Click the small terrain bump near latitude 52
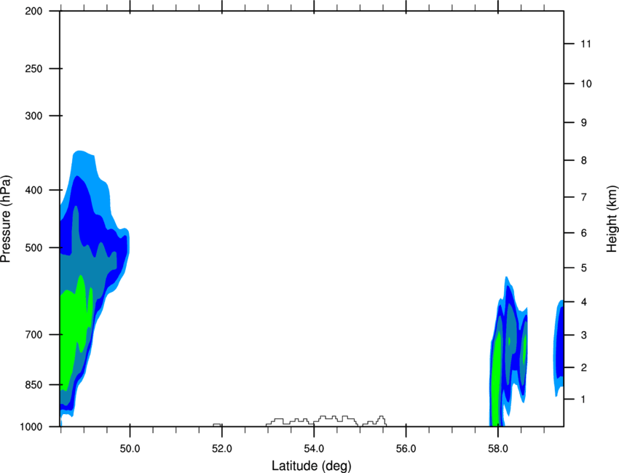Viewport: 619px width, 473px height. (217, 425)
